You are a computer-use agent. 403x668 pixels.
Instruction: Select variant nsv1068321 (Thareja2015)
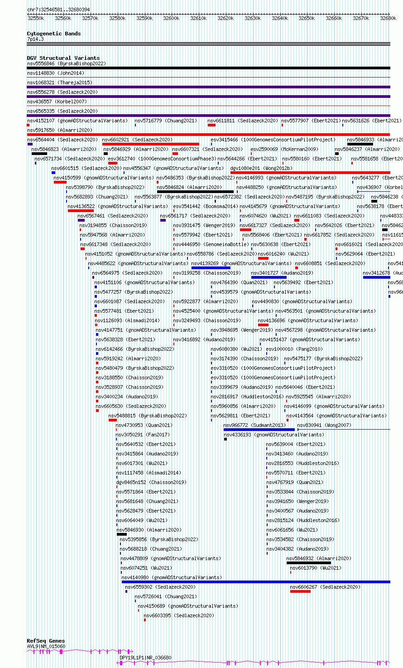click(60, 82)
